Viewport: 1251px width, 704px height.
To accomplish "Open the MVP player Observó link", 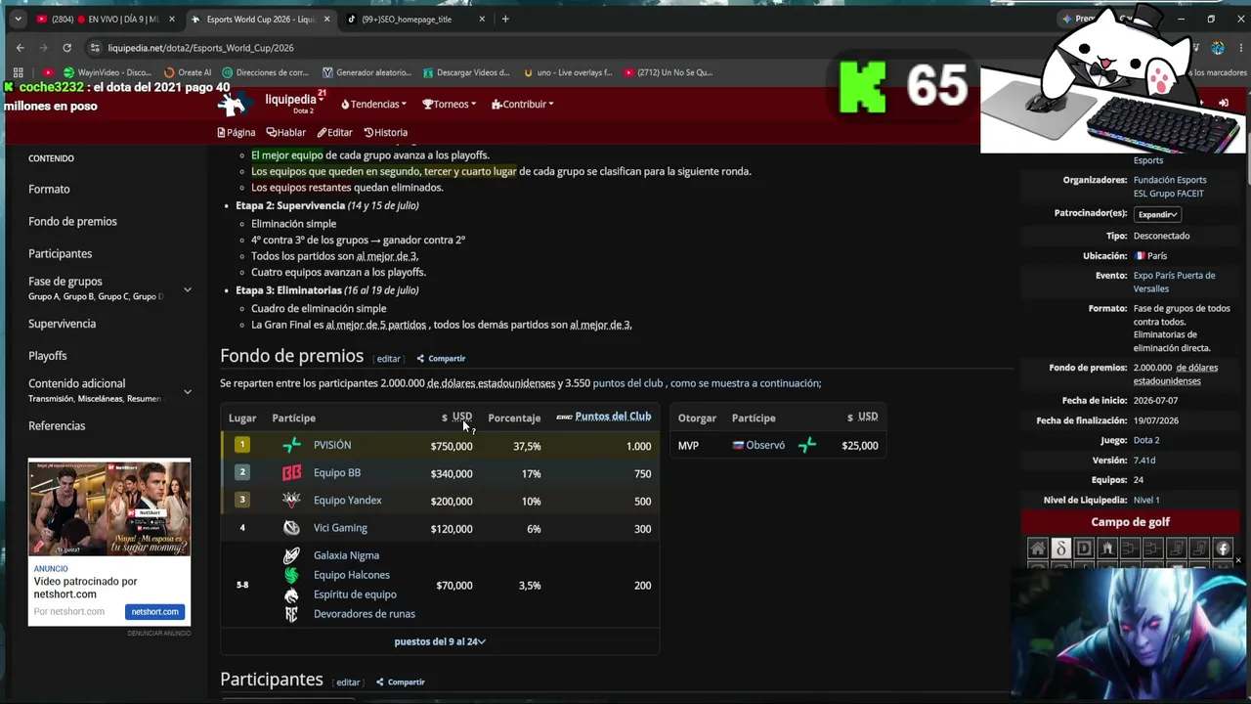I will [765, 446].
